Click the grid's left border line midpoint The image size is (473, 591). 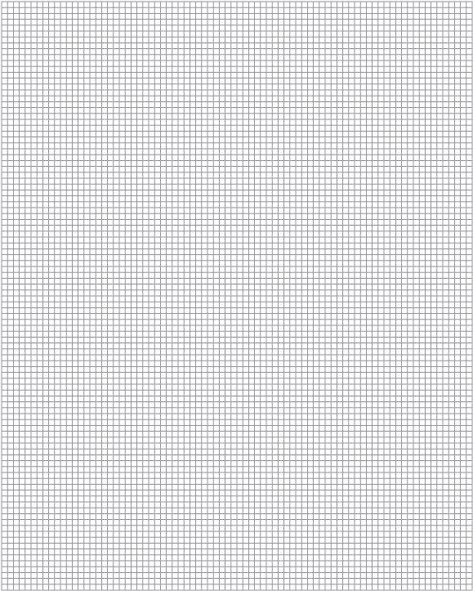point(2,296)
